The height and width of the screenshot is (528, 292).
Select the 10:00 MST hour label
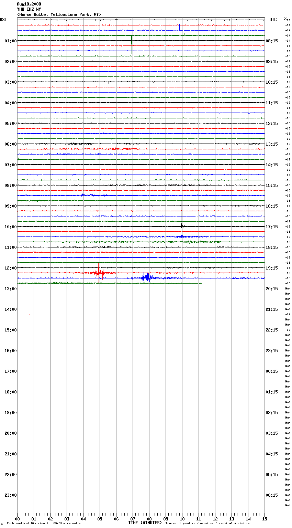10,227
